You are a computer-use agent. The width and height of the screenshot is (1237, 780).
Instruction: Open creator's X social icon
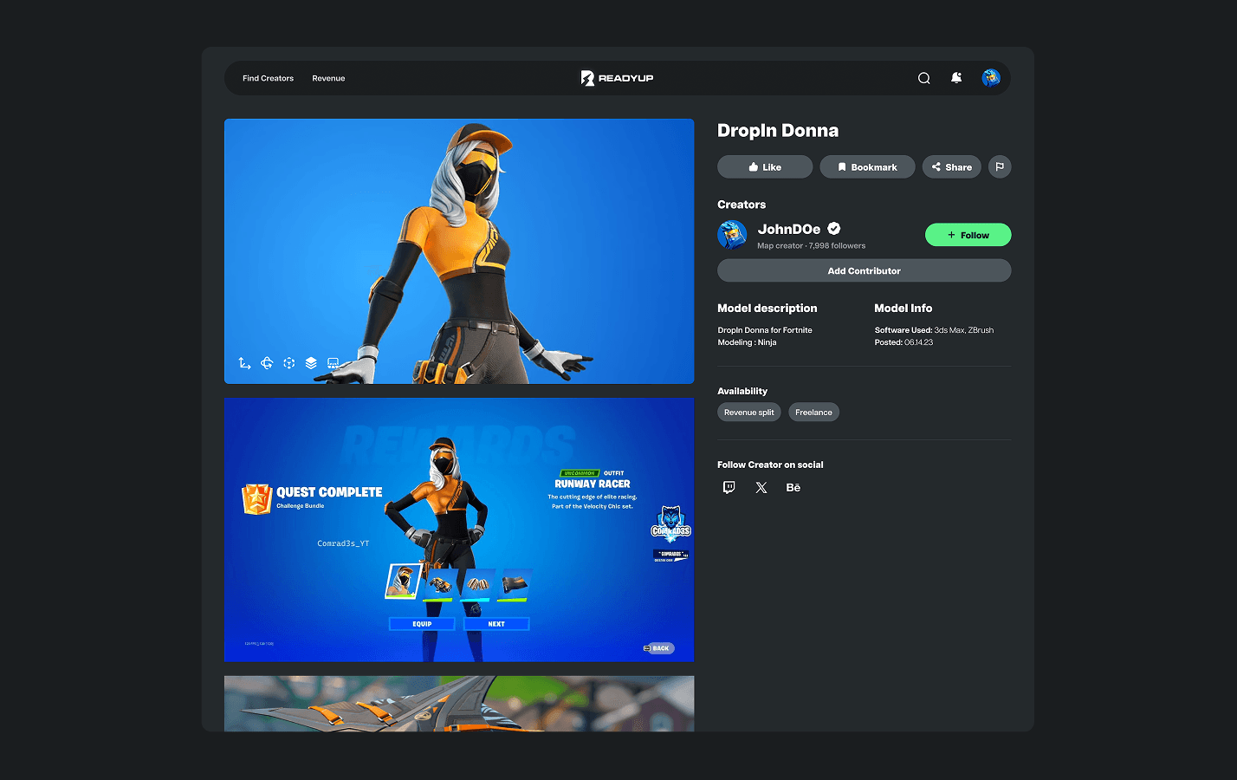click(x=761, y=488)
